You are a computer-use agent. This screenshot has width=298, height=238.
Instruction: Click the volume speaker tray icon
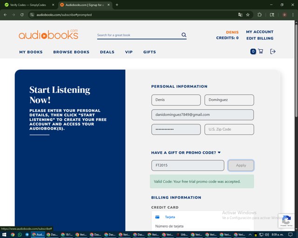[x=267, y=235]
